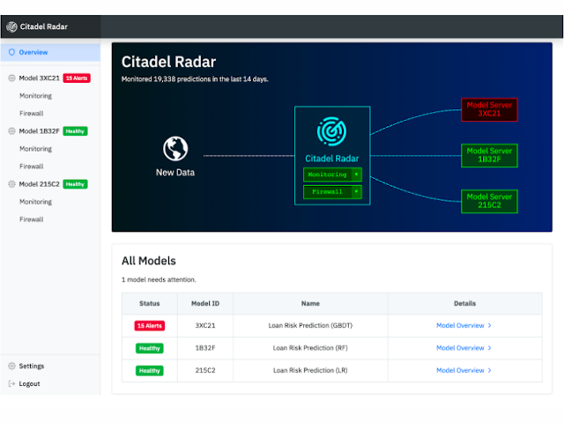This screenshot has width=564, height=423.
Task: Click the 15 Alerts badge in sidebar
Action: (x=77, y=78)
